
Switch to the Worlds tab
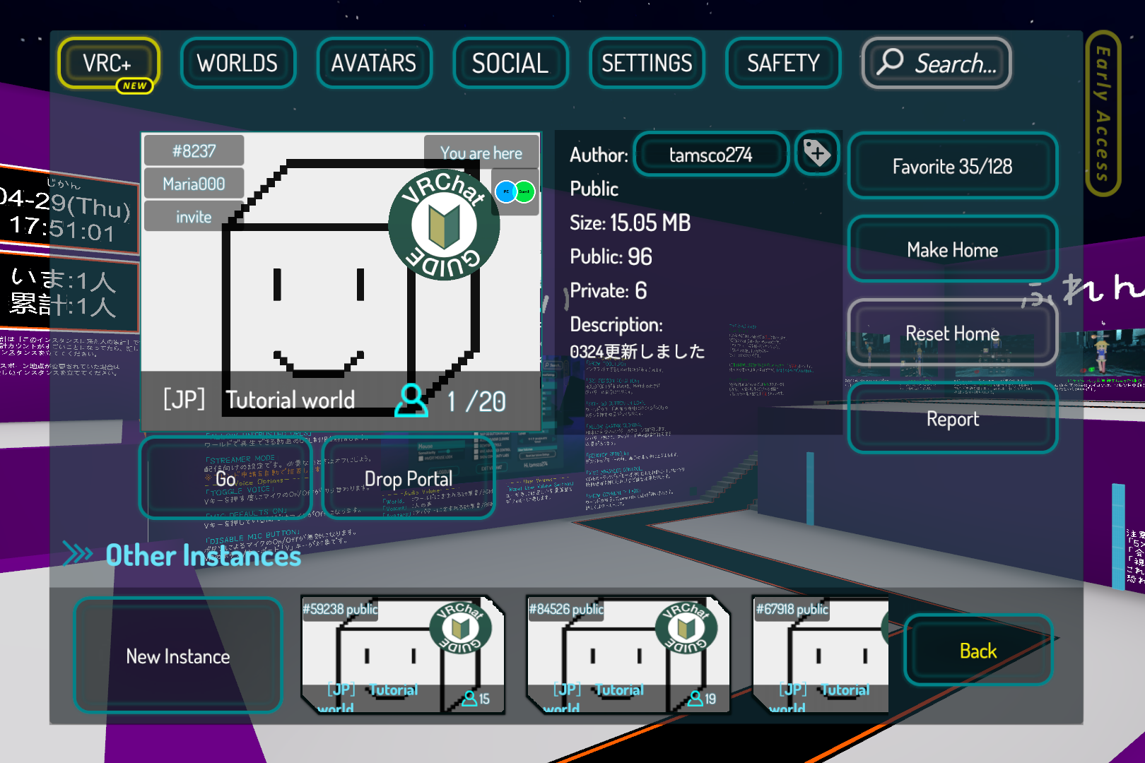(237, 64)
